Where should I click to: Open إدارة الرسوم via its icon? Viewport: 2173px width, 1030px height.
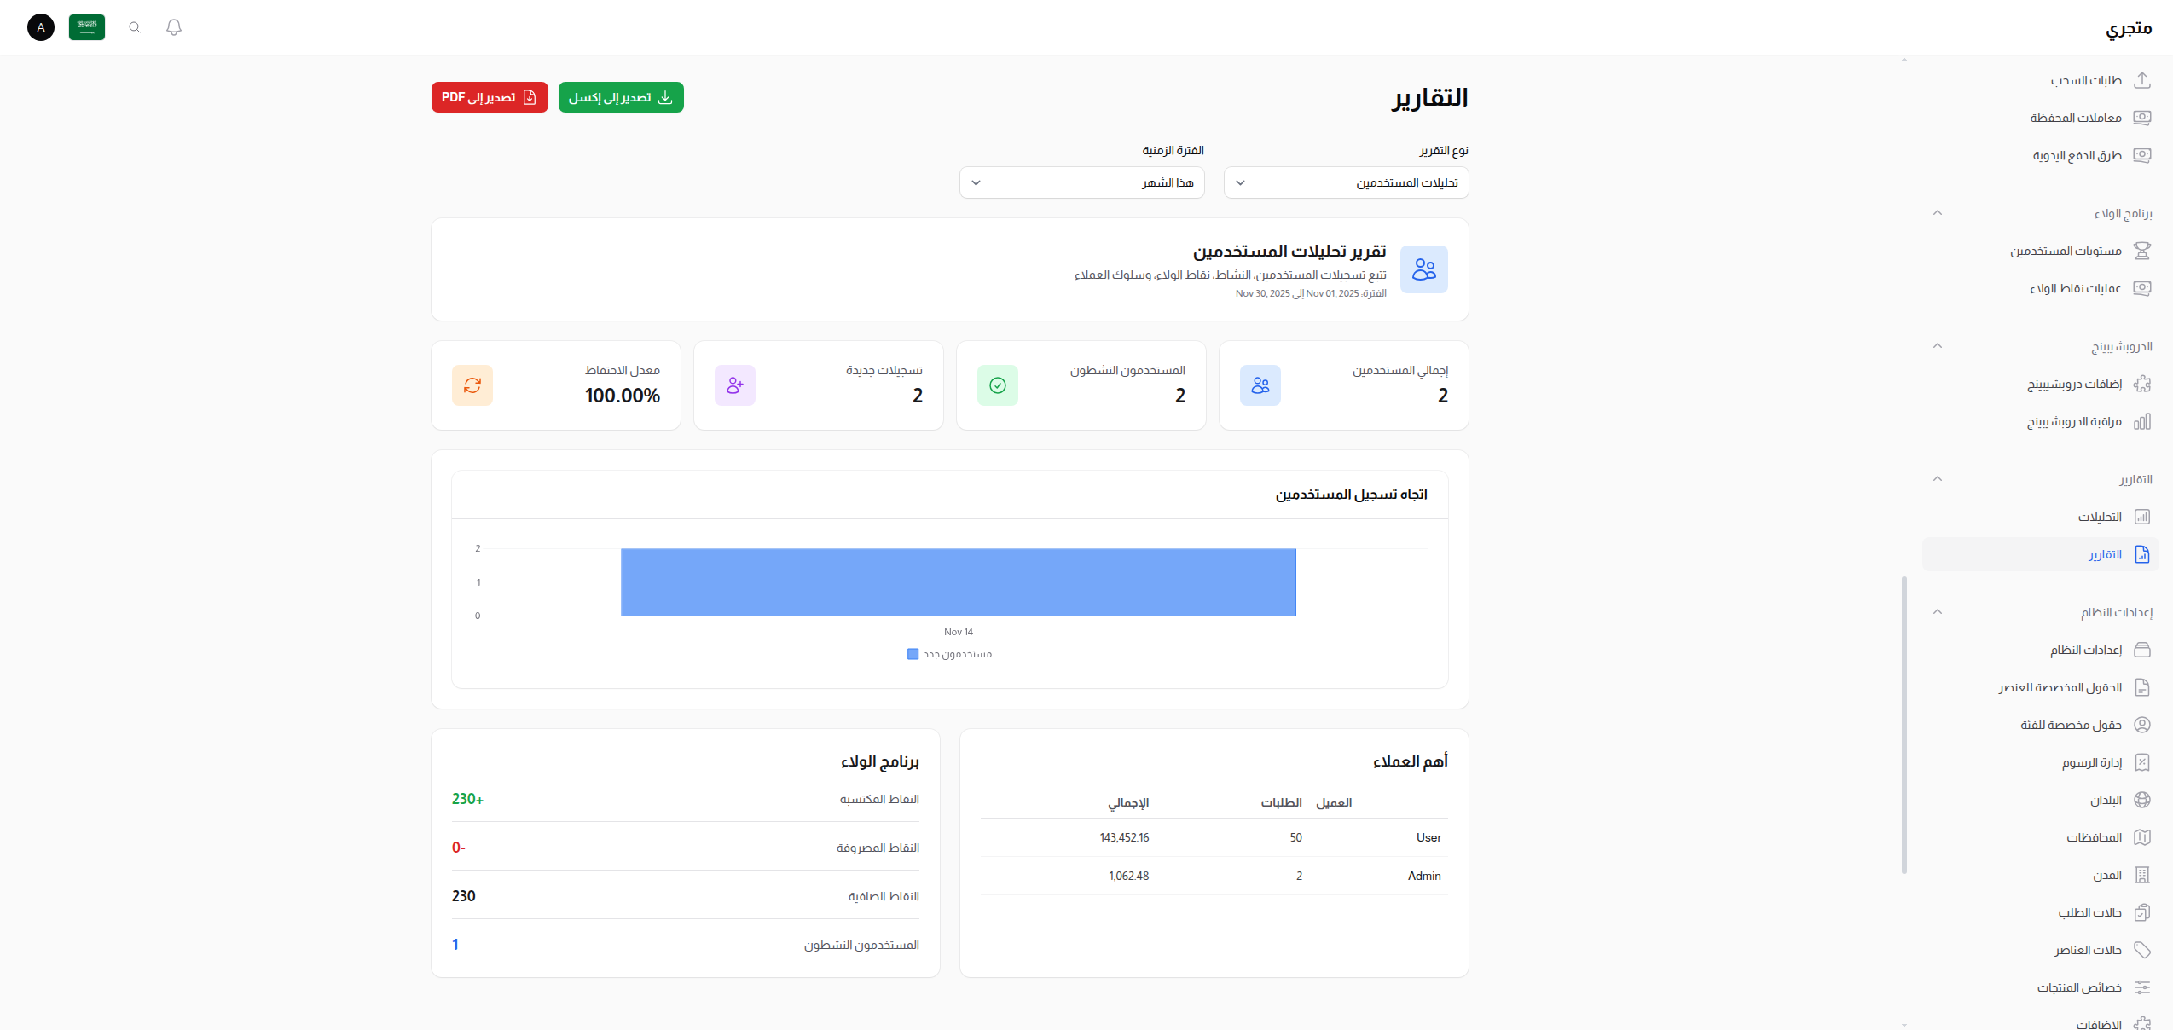coord(2144,762)
